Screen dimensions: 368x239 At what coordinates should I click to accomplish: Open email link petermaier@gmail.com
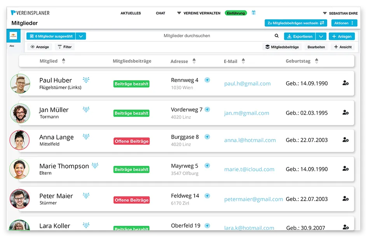pos(254,199)
